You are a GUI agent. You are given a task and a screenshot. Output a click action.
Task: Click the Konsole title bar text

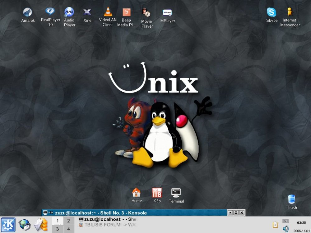click(x=101, y=213)
